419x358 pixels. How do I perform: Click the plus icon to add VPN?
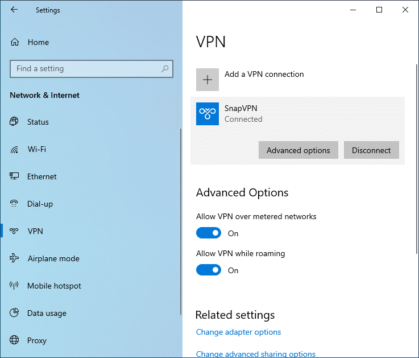[x=208, y=80]
